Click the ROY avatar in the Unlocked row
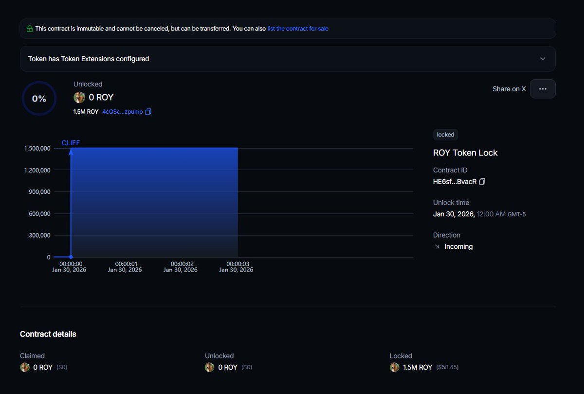 (x=210, y=367)
